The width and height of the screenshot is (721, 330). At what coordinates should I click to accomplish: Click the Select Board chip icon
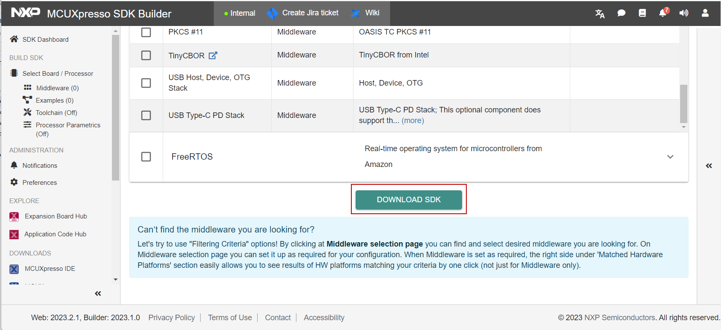click(x=14, y=73)
